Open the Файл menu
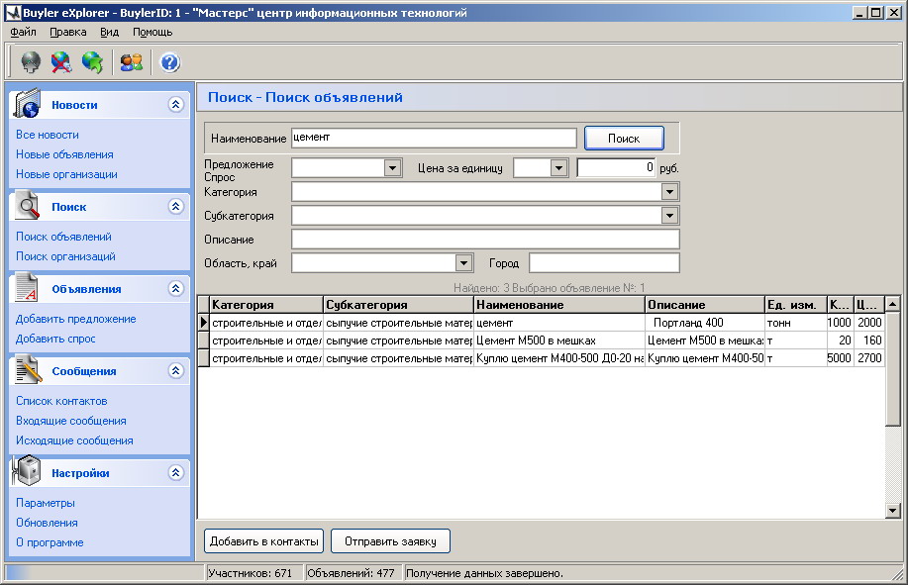The image size is (908, 585). pos(23,32)
